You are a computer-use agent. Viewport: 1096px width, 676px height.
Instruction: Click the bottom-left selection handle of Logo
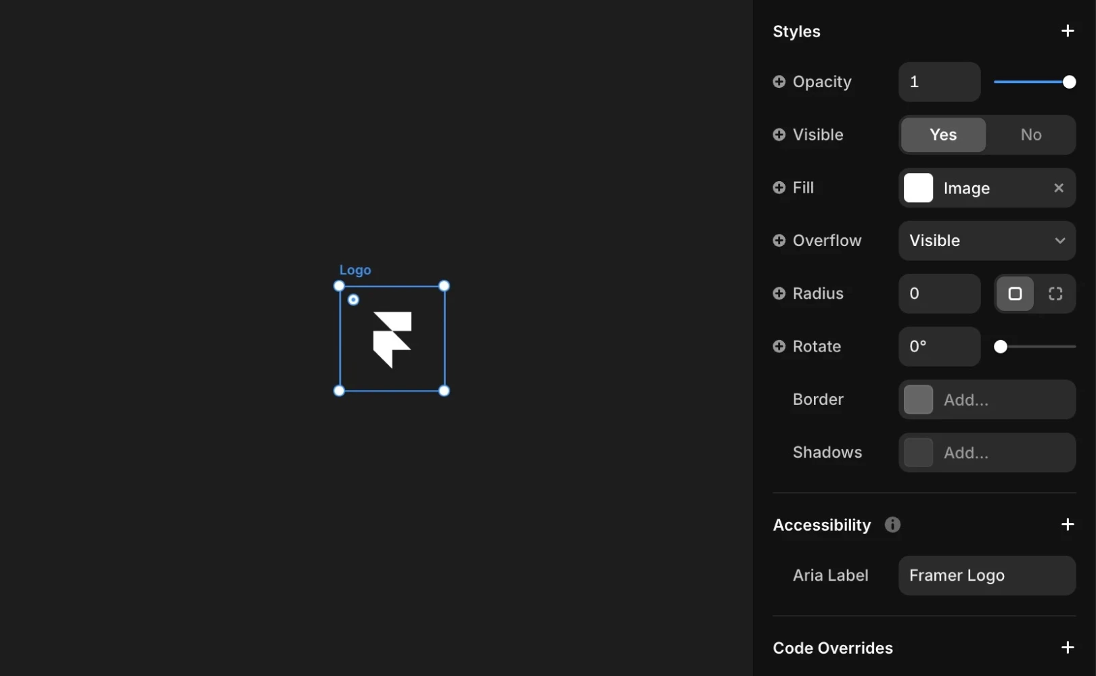(339, 391)
